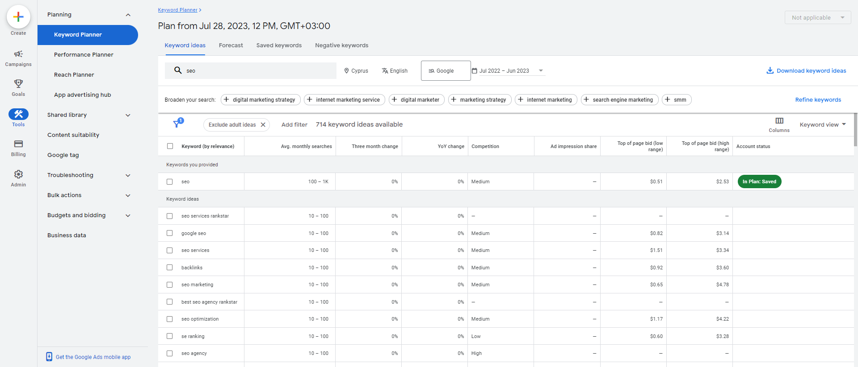Add search engine marketing suggestion
The width and height of the screenshot is (858, 367).
pos(620,99)
